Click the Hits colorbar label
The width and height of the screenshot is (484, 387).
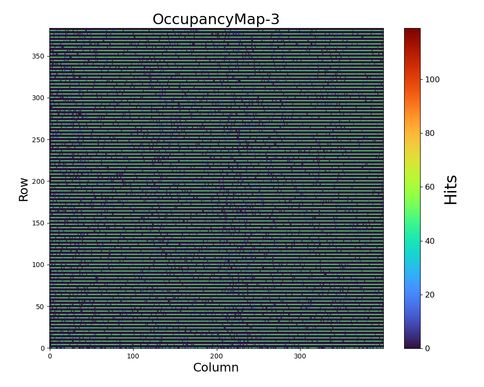(x=451, y=189)
